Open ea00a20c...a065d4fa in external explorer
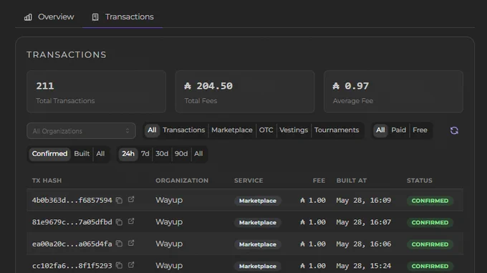Viewport: 487px width, 273px height. click(x=131, y=243)
